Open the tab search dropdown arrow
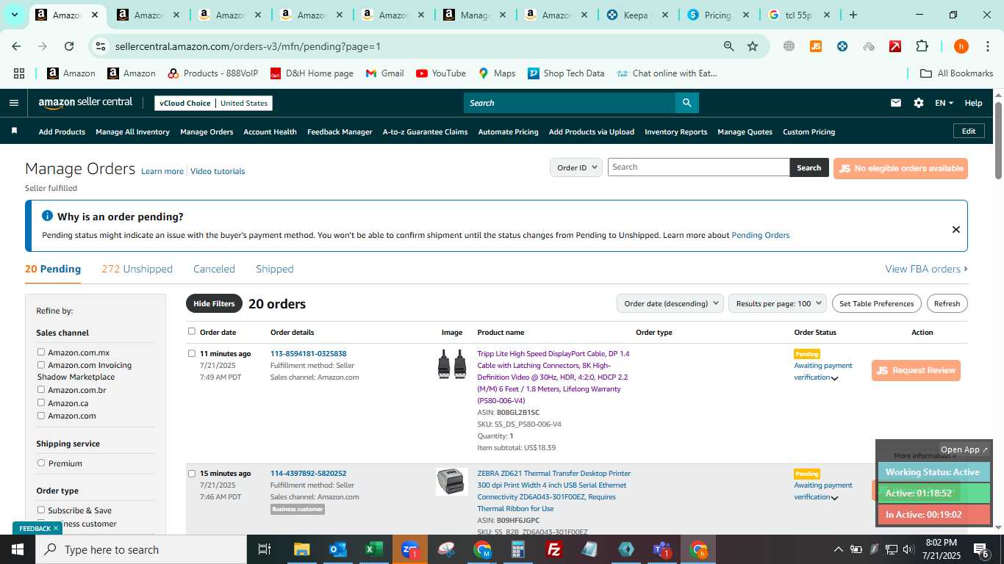Viewport: 1004px width, 564px height. click(14, 15)
